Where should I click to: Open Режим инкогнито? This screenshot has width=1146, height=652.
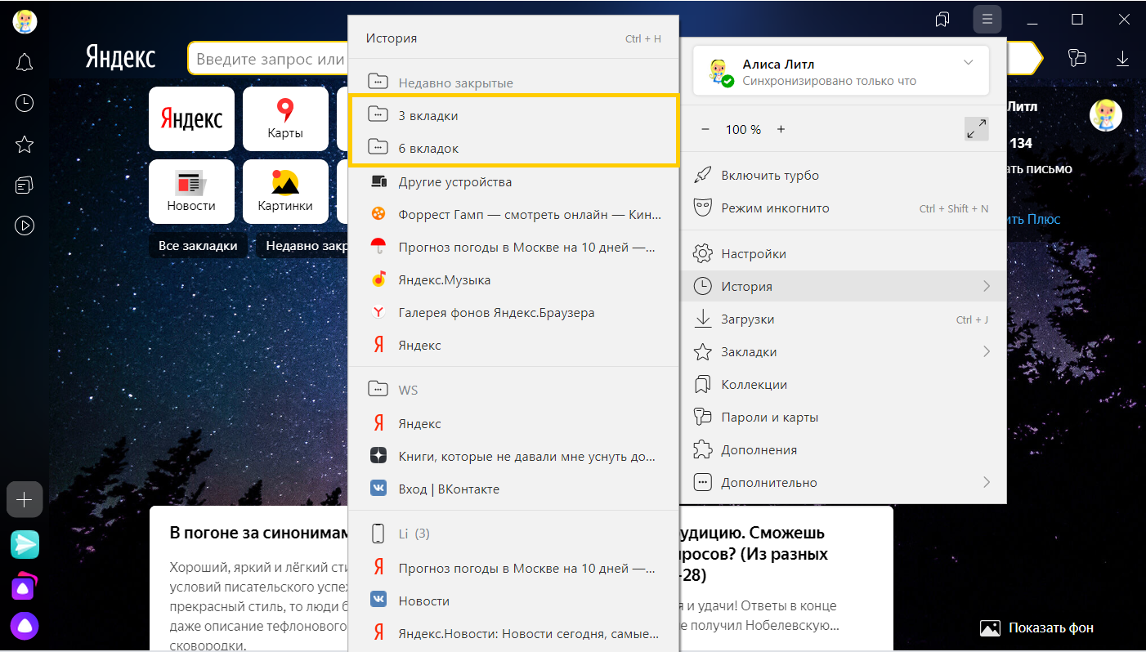tap(843, 208)
